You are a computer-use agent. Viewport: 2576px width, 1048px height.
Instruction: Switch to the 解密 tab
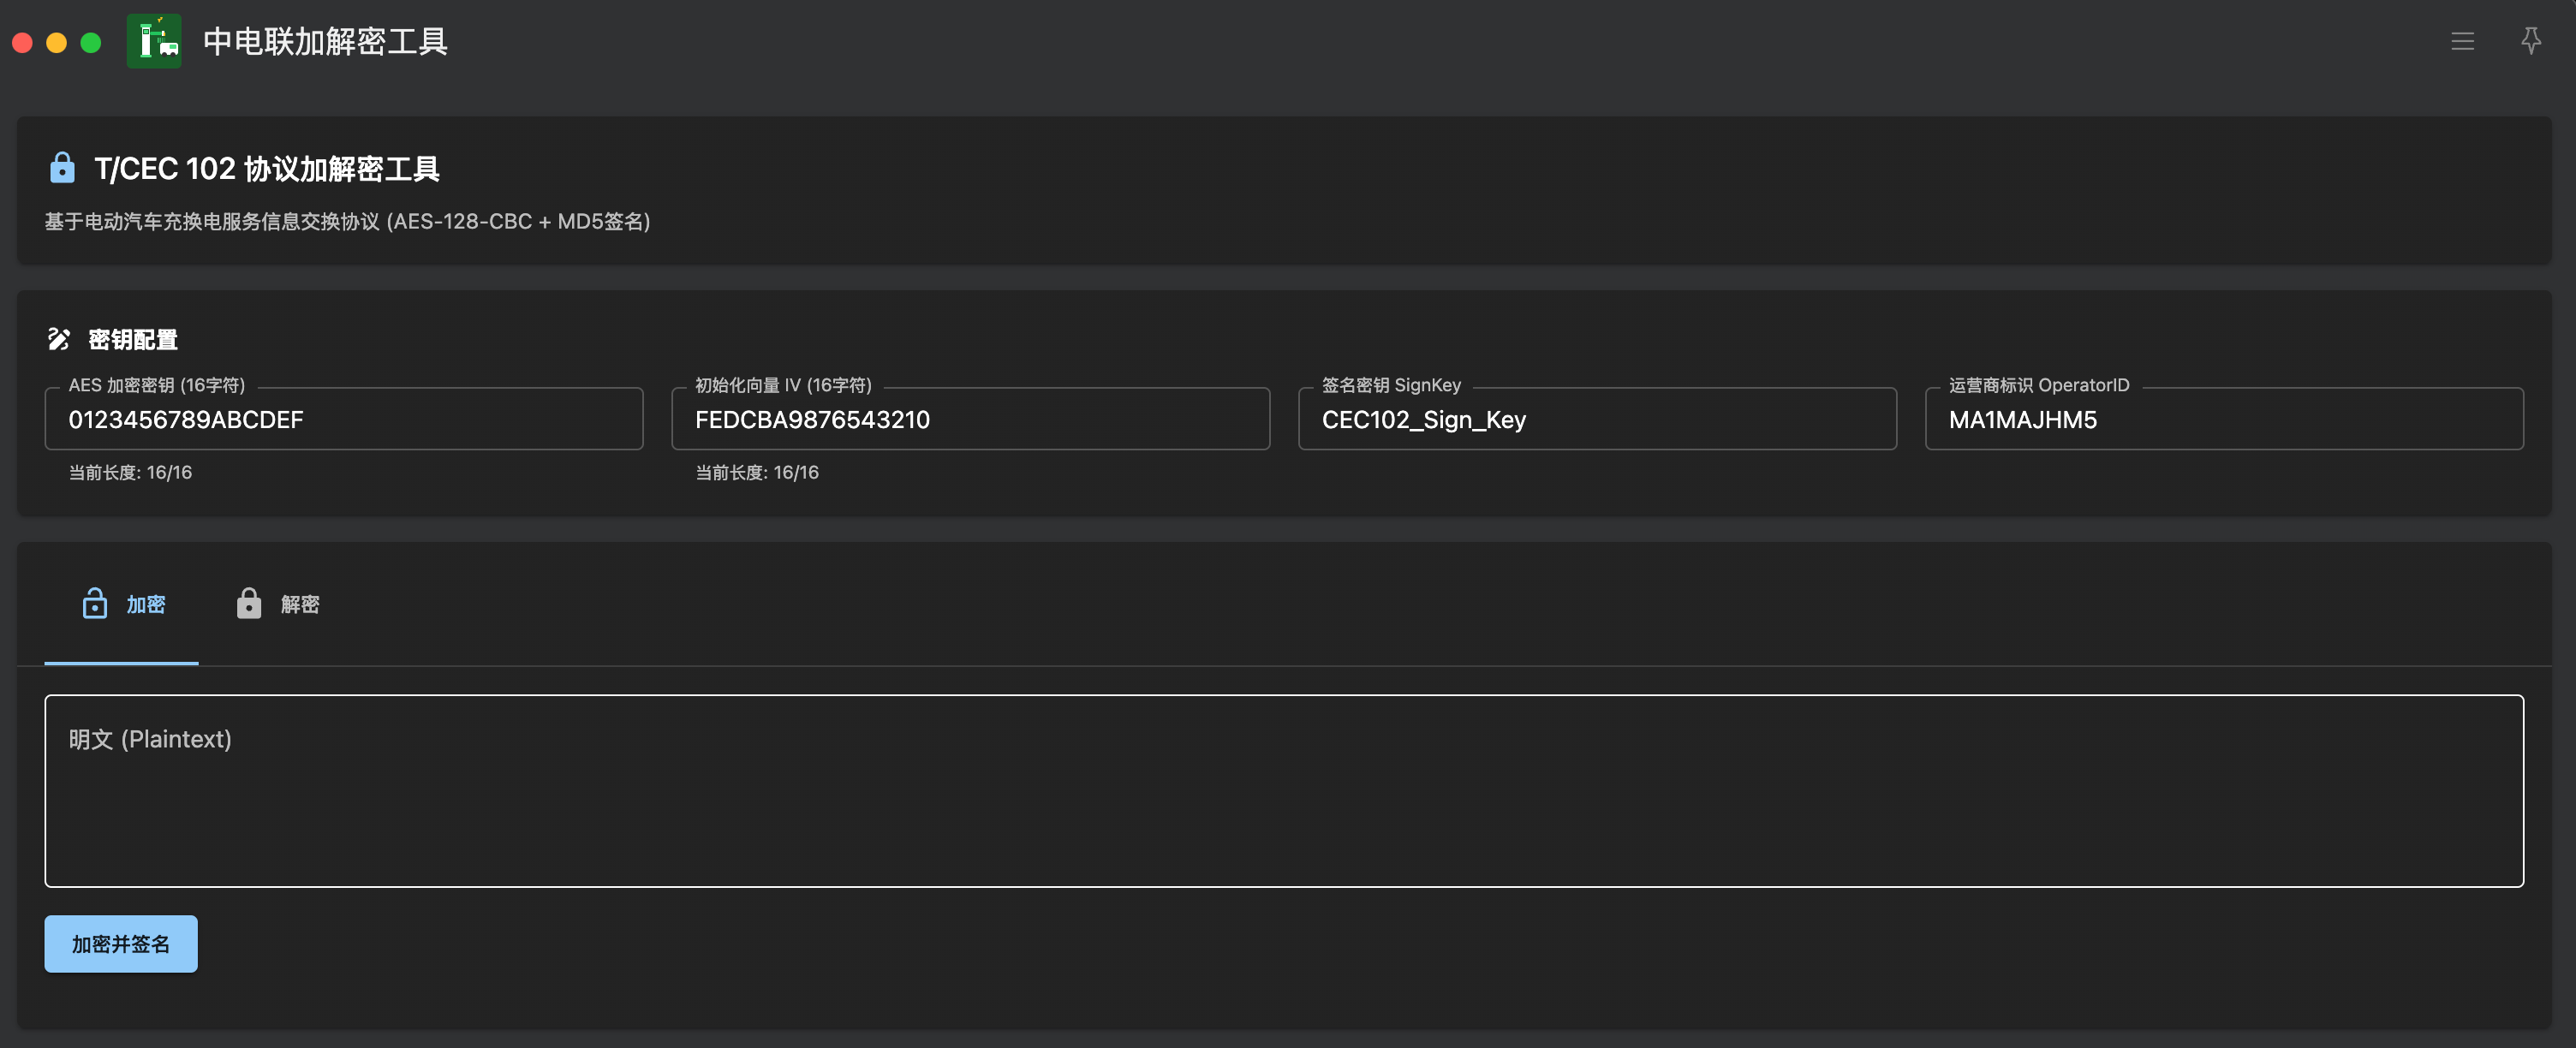[299, 605]
